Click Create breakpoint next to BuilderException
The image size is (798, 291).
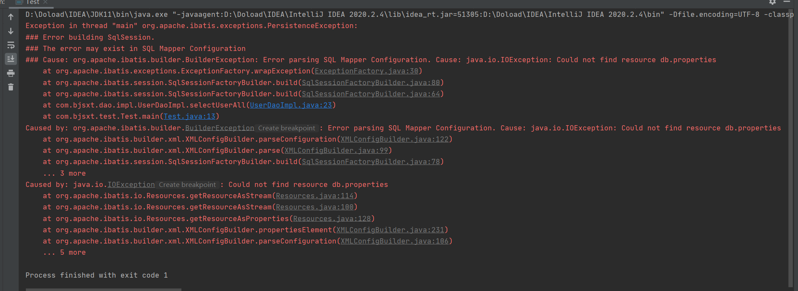pos(287,128)
